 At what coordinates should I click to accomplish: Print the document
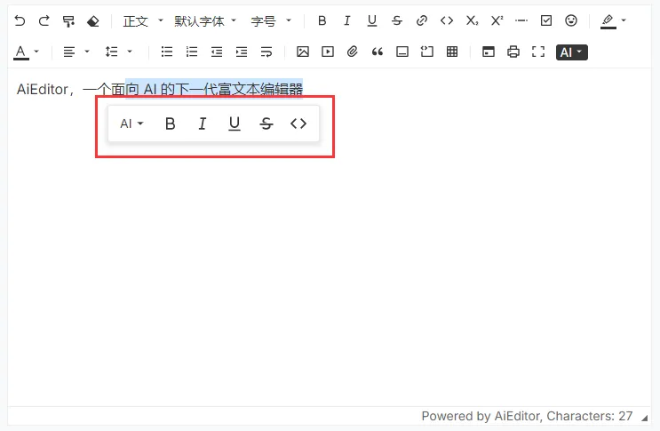(513, 52)
